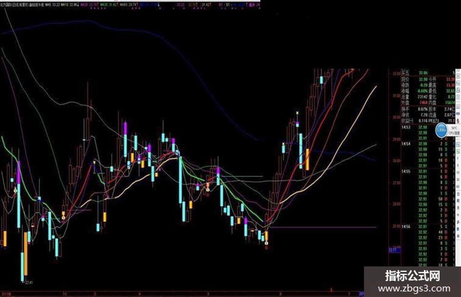This screenshot has width=461, height=297.
Task: Switch to the 日 daily period button
Action: 458,194
